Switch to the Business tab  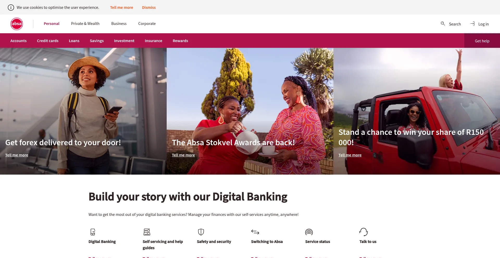119,24
